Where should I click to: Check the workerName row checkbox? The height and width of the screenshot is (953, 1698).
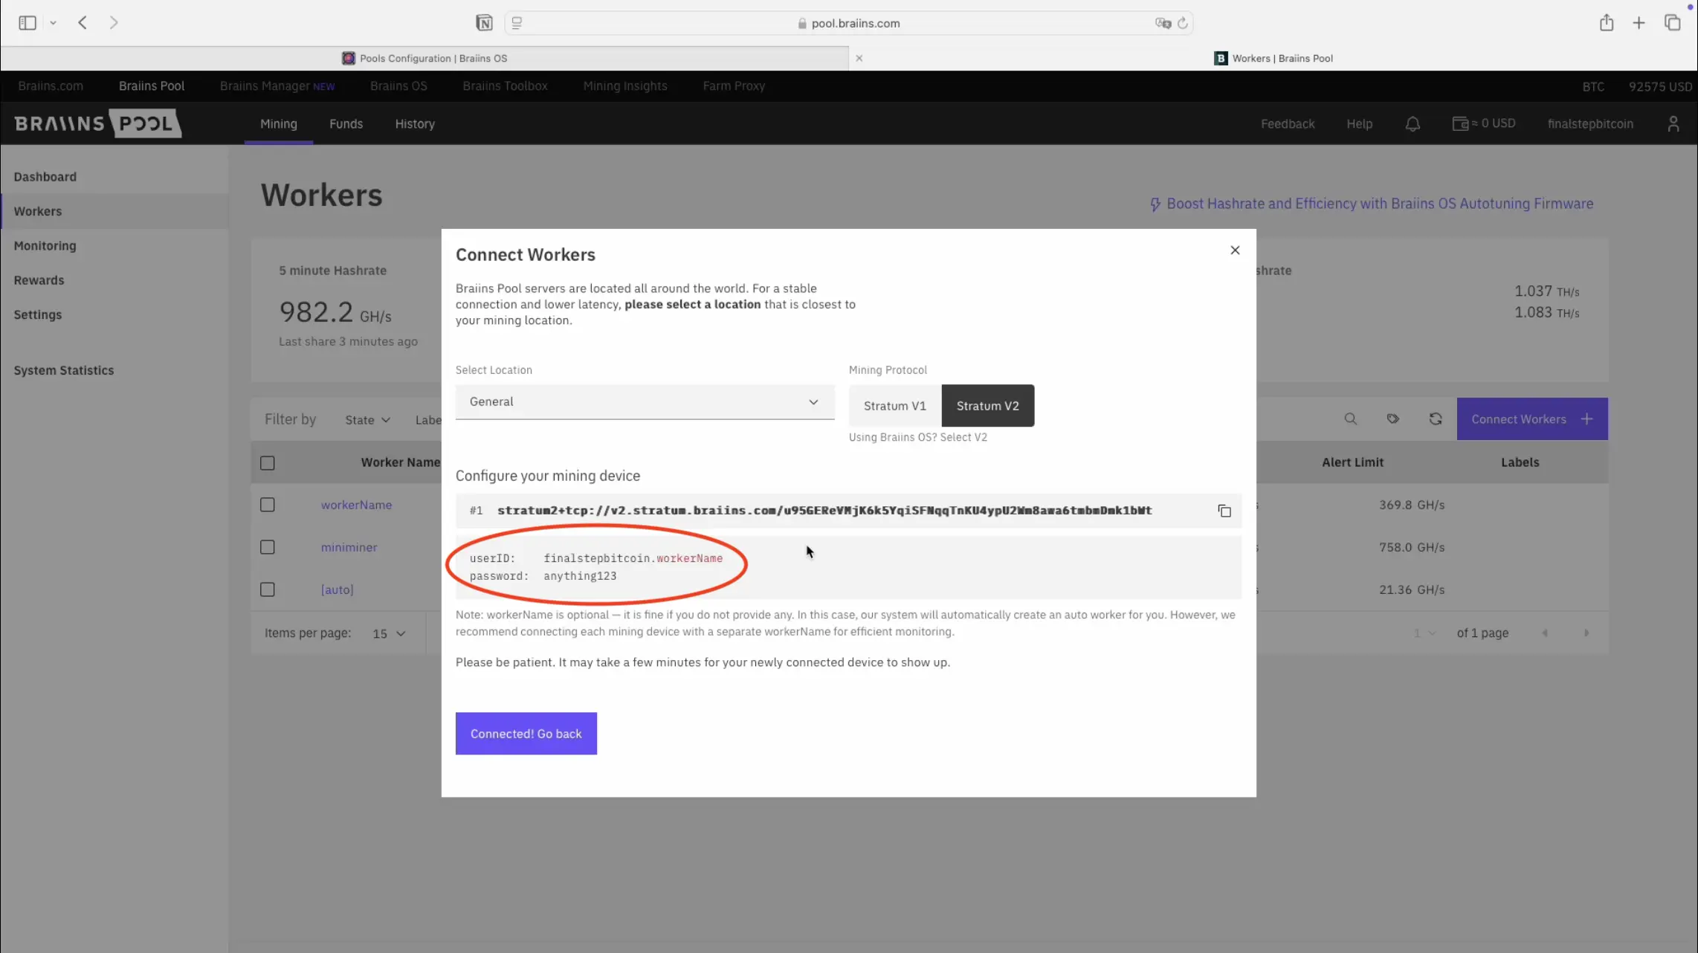click(268, 505)
